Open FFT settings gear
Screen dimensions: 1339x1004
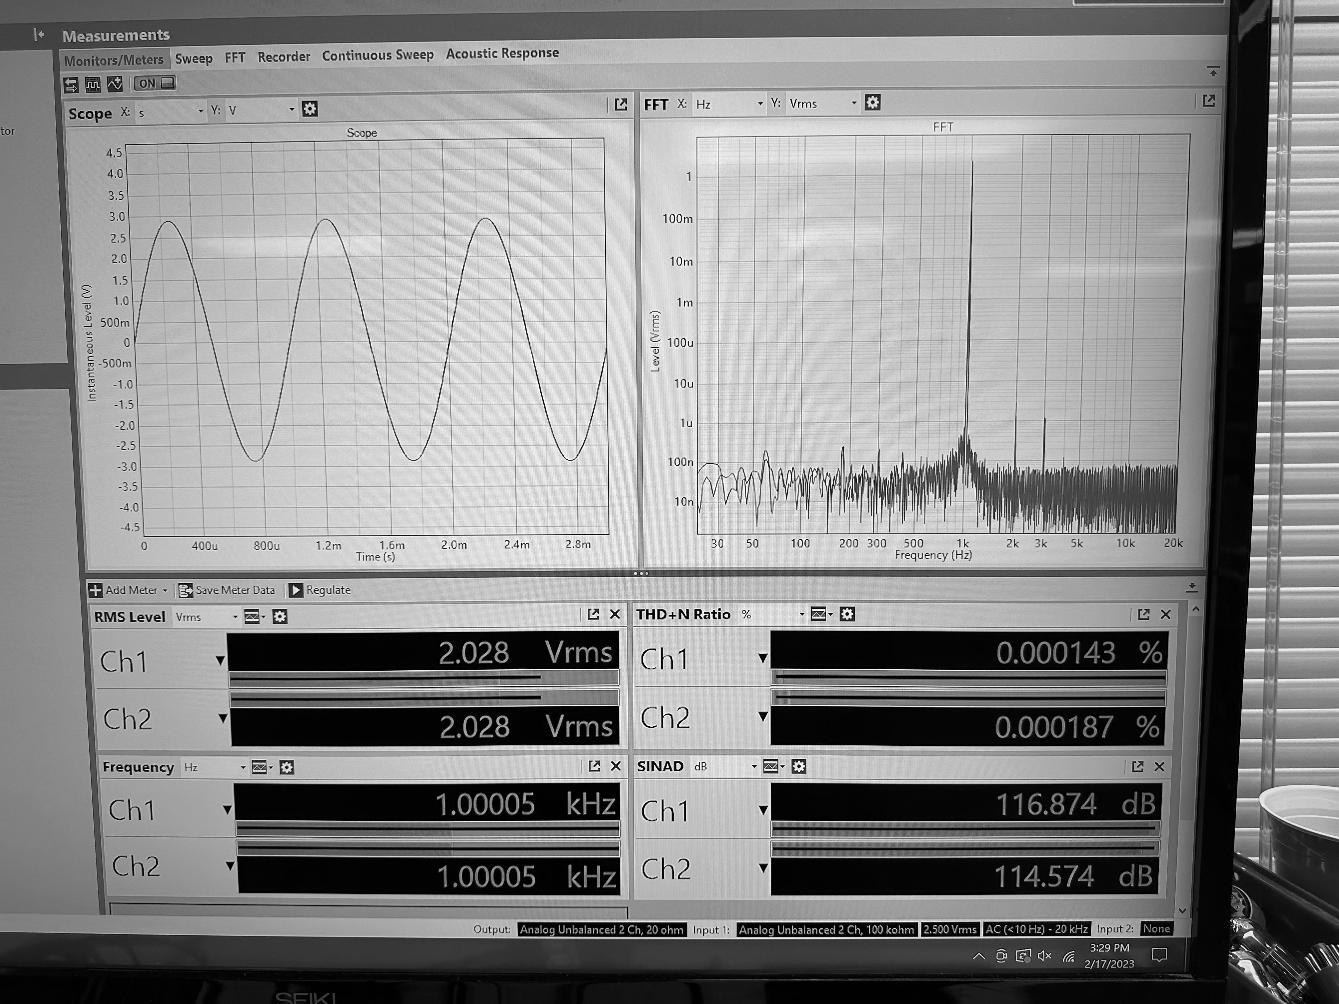click(872, 102)
